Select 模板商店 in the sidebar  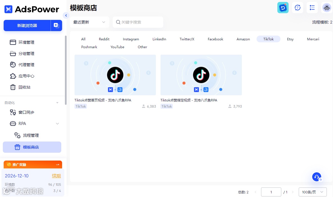(32, 147)
